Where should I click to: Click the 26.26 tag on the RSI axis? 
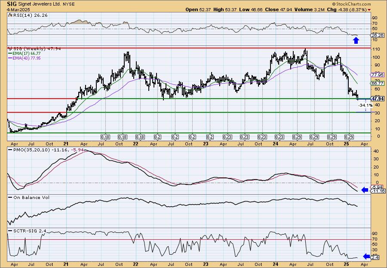378,36
